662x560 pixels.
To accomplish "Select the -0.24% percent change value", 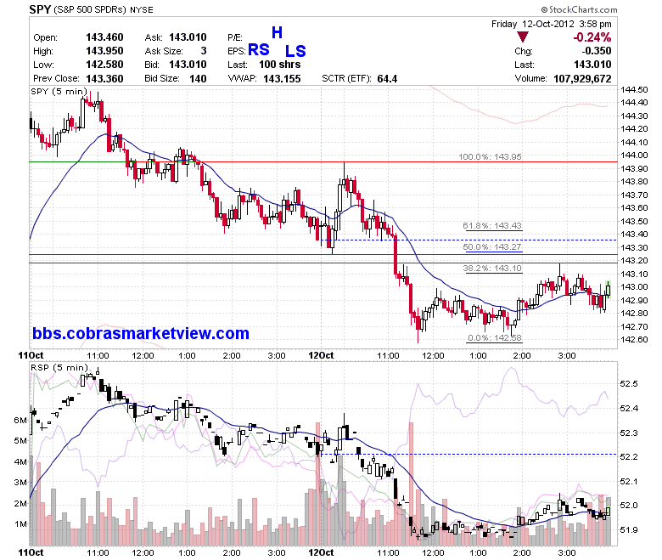I will (x=592, y=37).
